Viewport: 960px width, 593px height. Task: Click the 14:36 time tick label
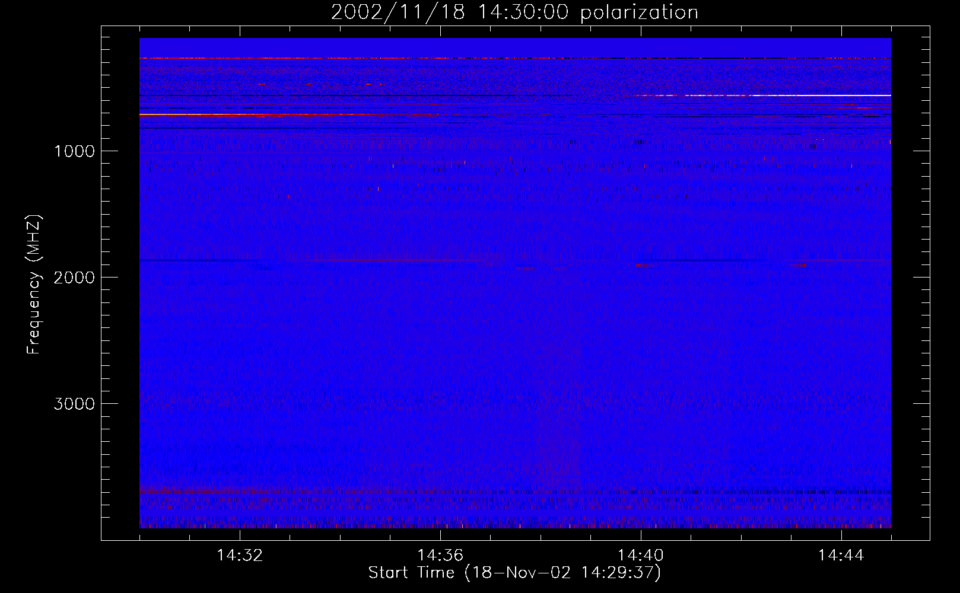440,556
